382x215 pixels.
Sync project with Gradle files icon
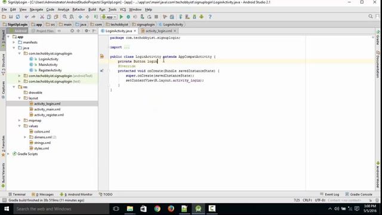coord(180,17)
